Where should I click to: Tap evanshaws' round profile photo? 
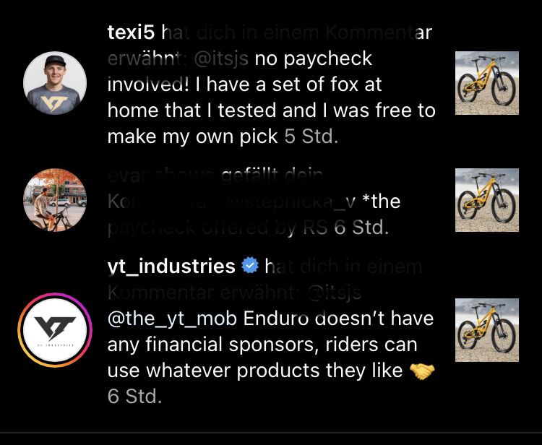55,200
